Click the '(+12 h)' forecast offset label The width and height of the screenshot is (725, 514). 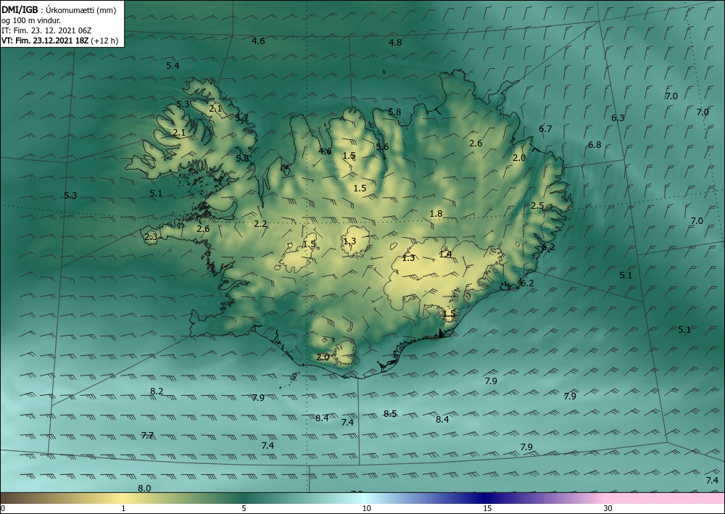[x=104, y=41]
